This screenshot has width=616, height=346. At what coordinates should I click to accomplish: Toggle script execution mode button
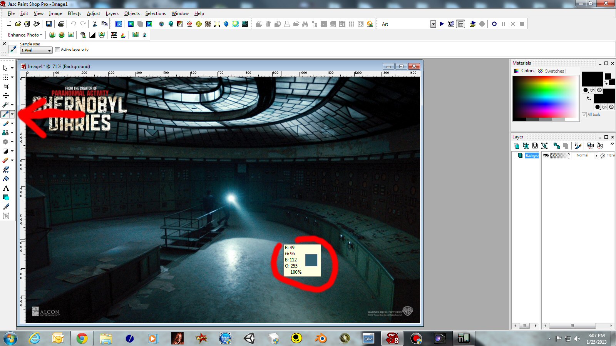coord(460,24)
